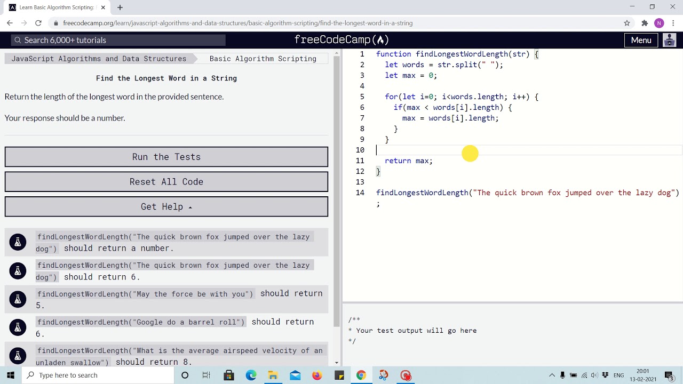Viewport: 683px width, 384px height.
Task: Open Microsoft Edge from taskbar
Action: pyautogui.click(x=251, y=375)
